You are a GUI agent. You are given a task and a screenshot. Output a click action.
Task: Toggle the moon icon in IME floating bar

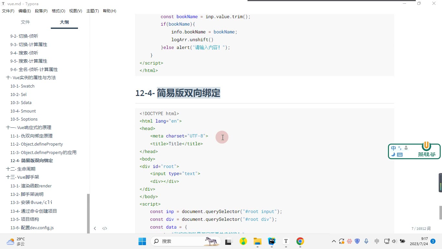pos(393,155)
